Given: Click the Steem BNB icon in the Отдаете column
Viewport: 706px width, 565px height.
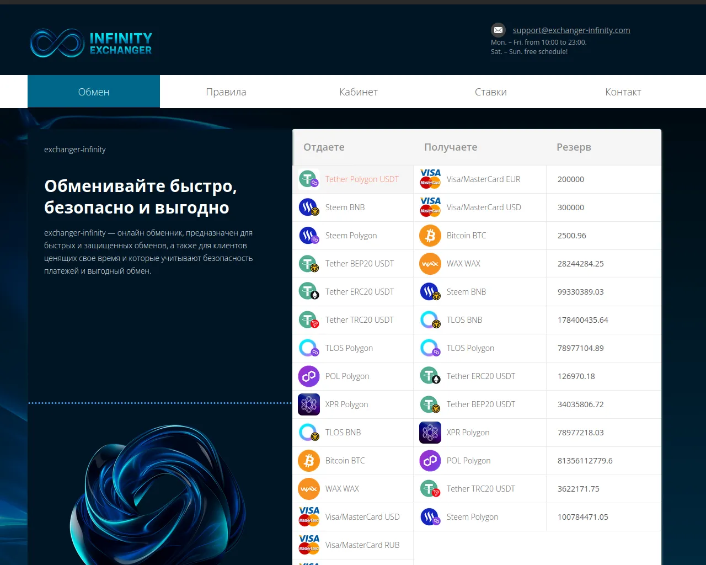Looking at the screenshot, I should click(x=309, y=207).
